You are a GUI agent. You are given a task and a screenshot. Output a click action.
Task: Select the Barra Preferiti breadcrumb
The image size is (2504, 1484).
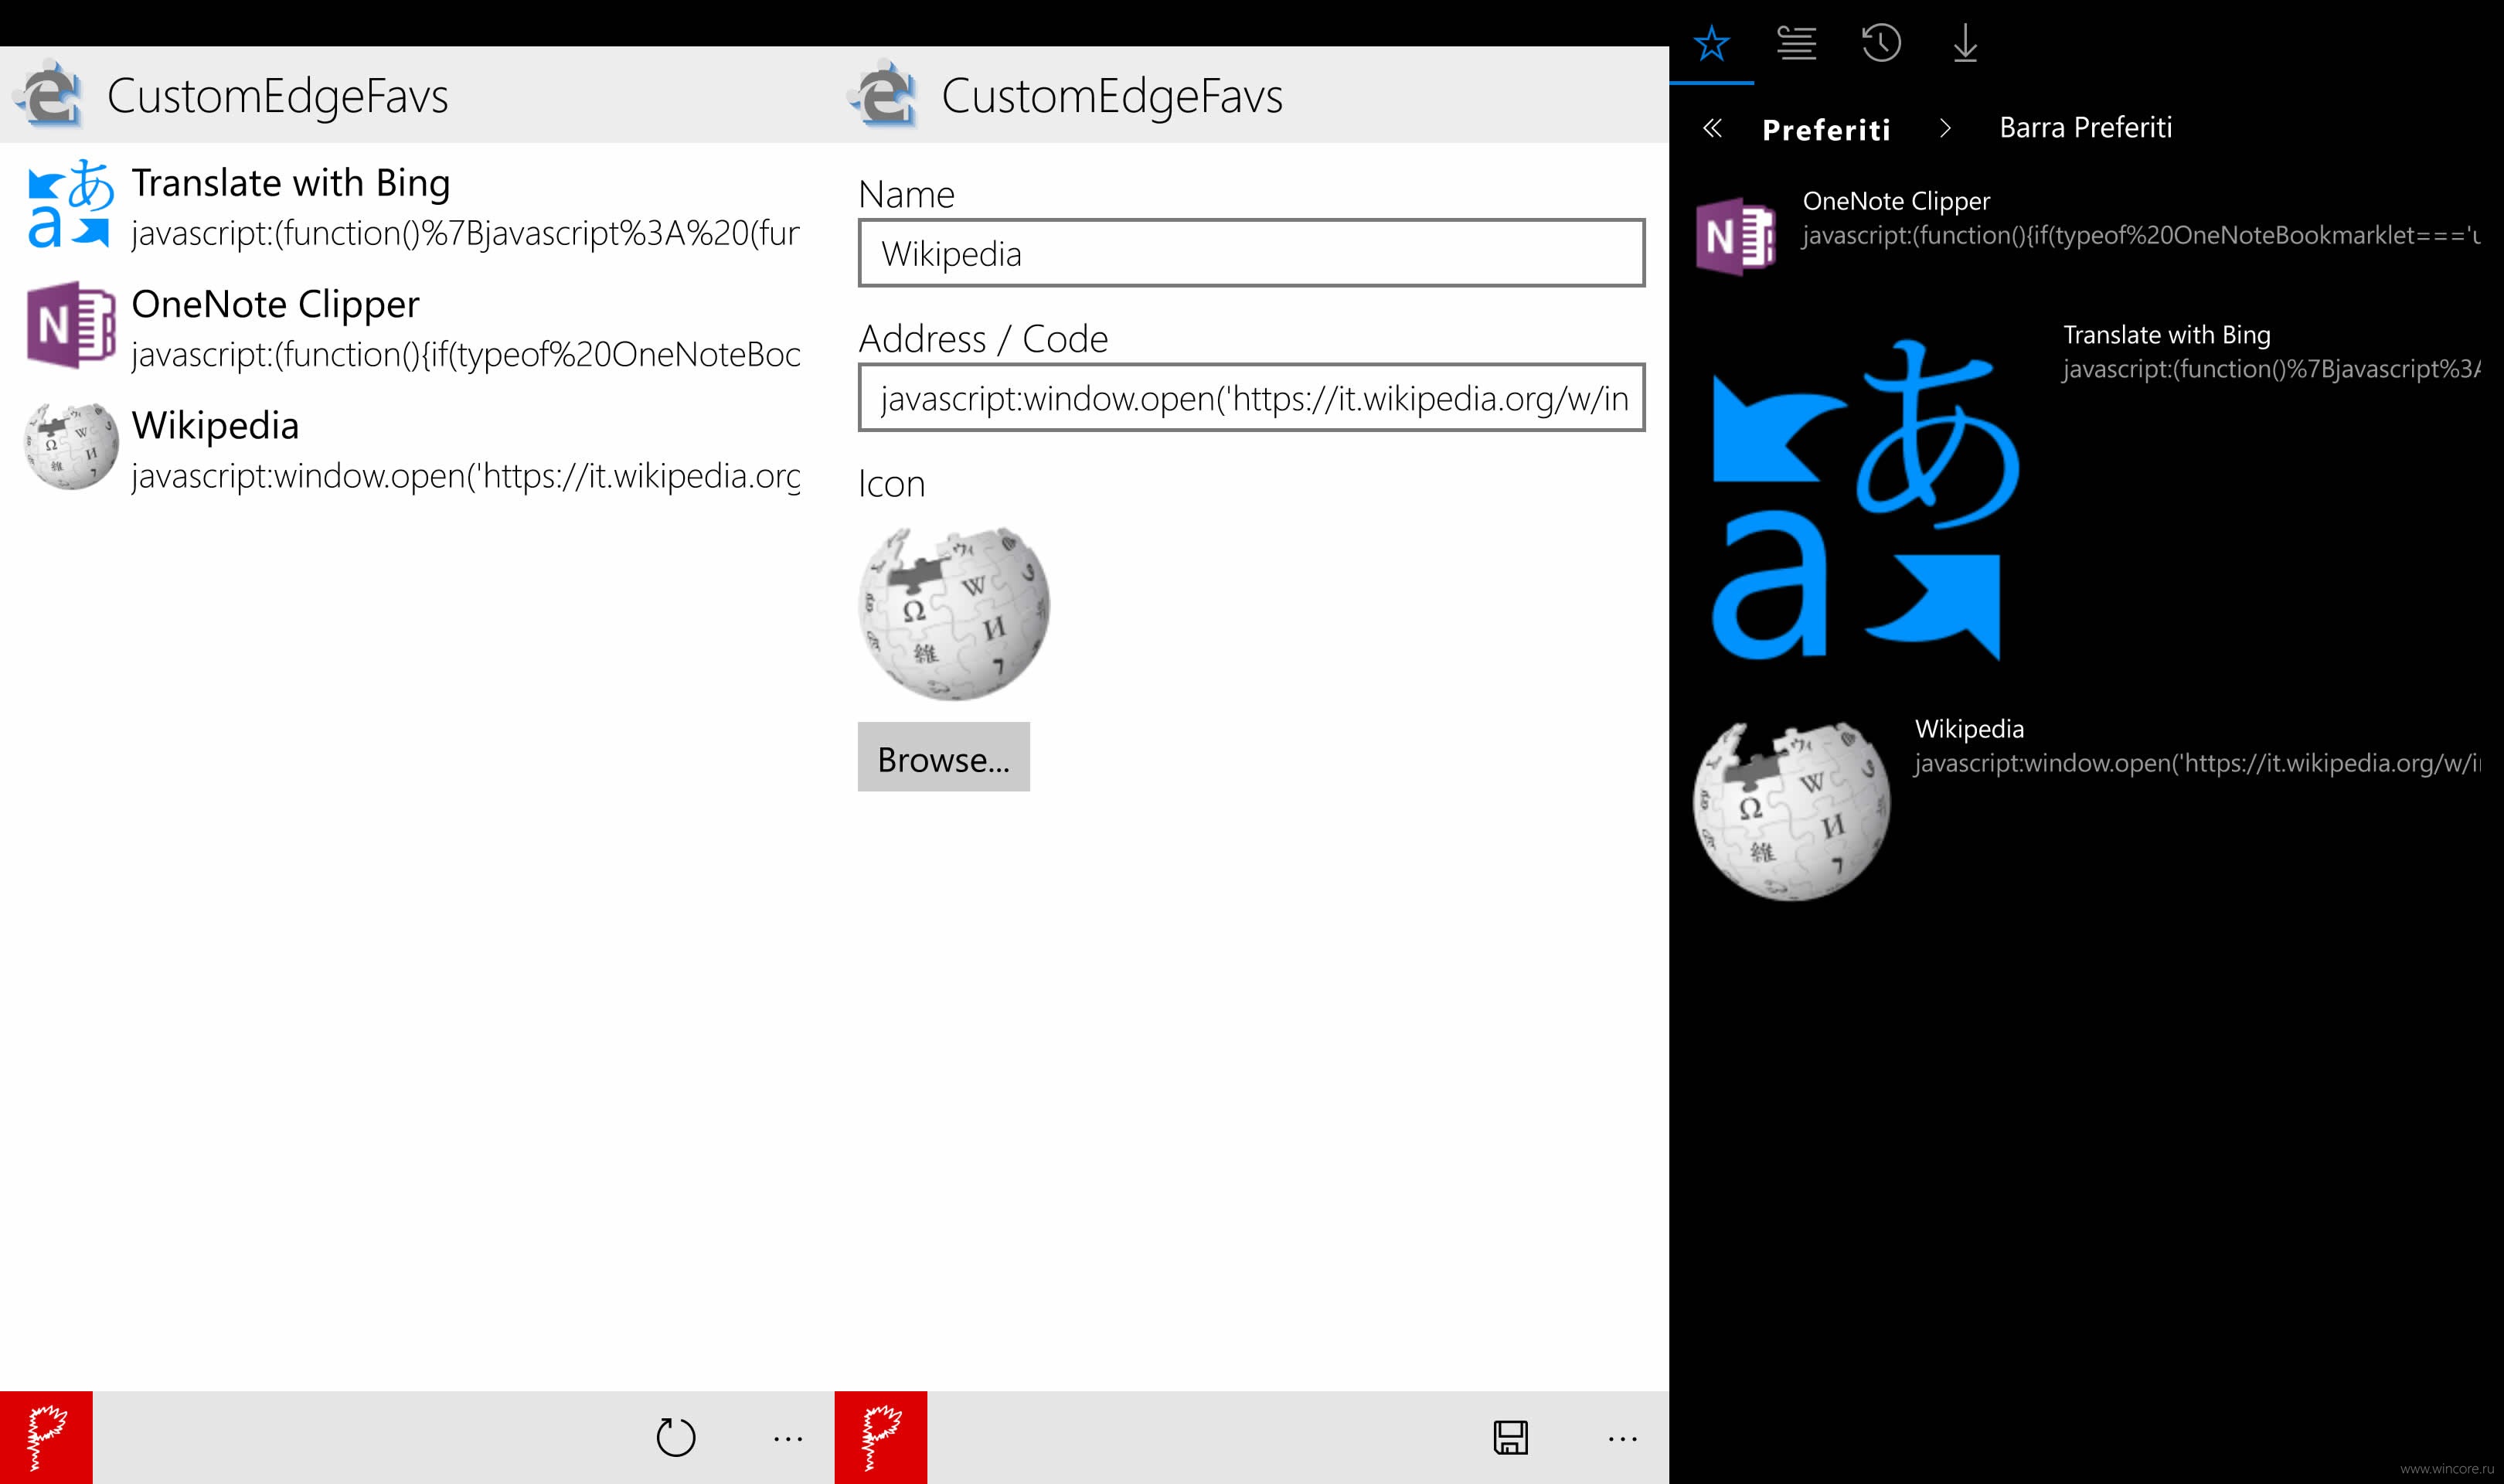[2085, 127]
